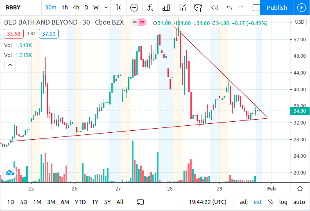This screenshot has height=211, width=310.
Task: Open the candlestick chart style selector
Action: (x=118, y=7)
